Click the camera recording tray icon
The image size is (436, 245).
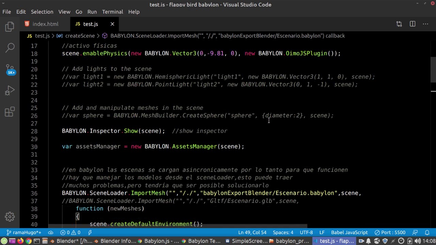[x=361, y=241]
